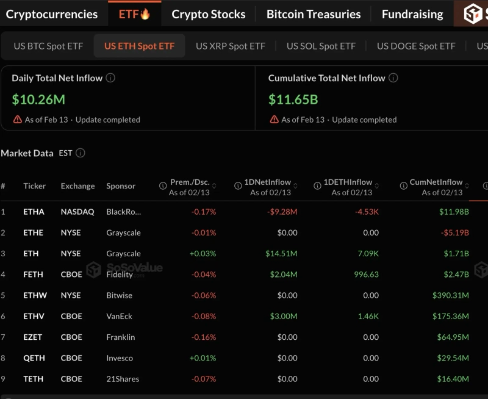Click the FETH ticker link
This screenshot has width=488, height=399.
pos(33,275)
